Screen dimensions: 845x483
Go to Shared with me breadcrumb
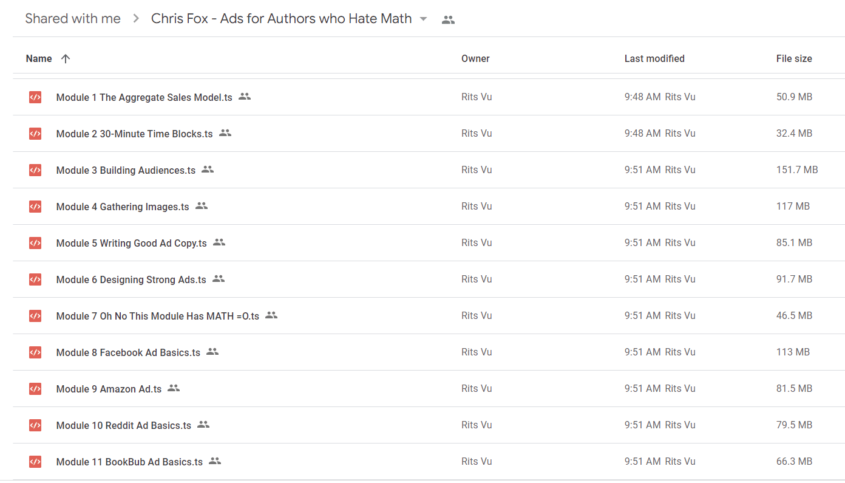(73, 19)
